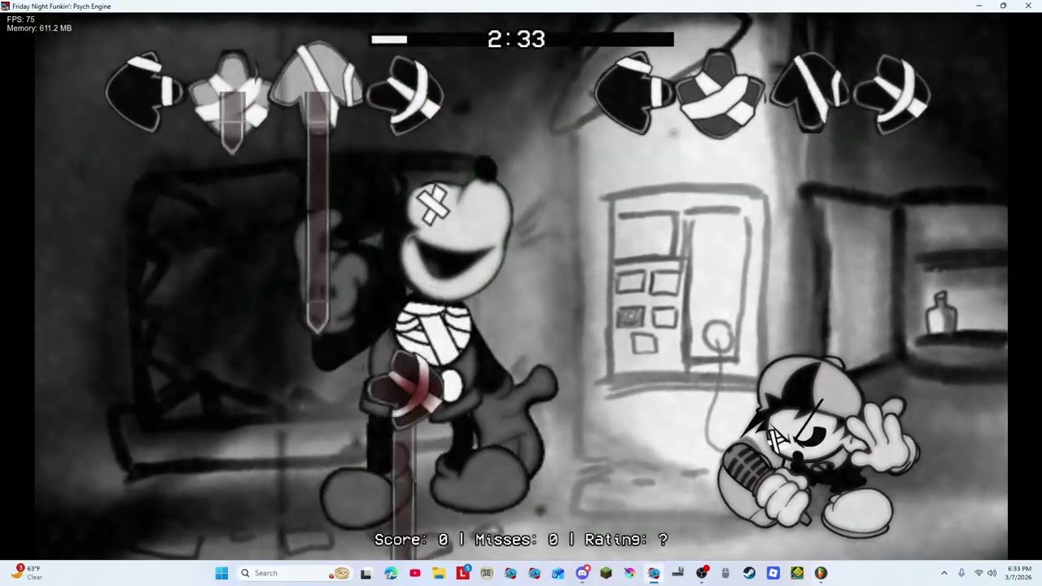
Task: Click the "Memory: 611.2 MB" readout
Action: point(39,28)
